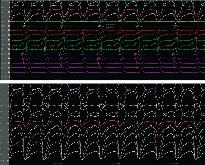Select the RBp channel label

click(3, 45)
